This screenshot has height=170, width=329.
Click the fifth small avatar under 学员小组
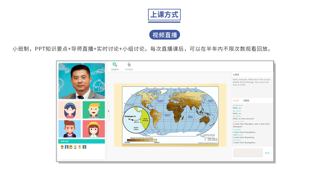tap(80, 147)
